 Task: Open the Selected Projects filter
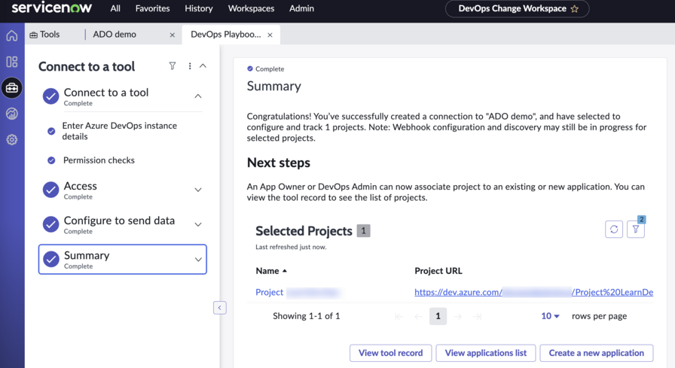[636, 229]
